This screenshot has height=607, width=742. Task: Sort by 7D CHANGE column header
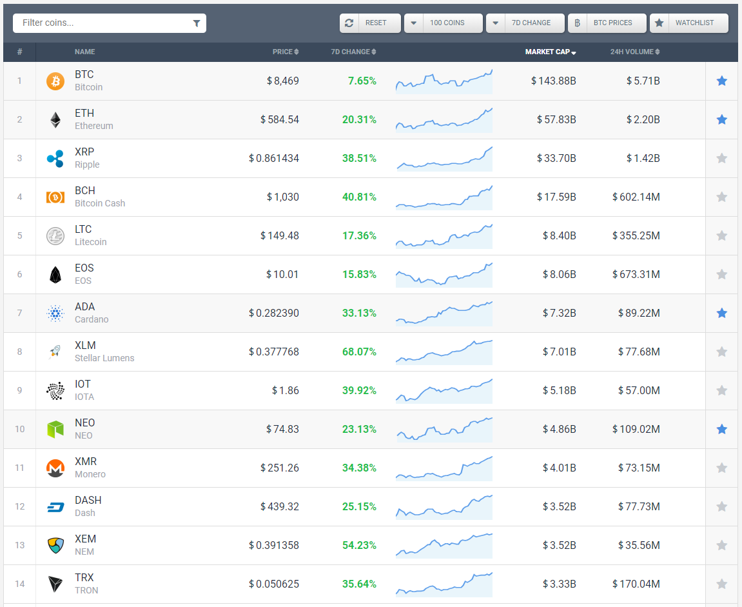(353, 52)
